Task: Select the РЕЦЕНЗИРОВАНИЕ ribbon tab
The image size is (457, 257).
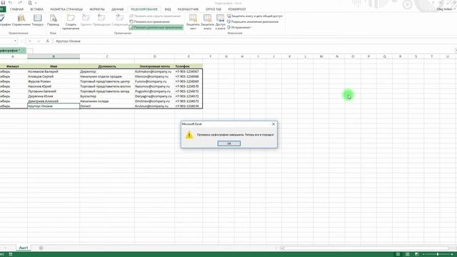Action: pos(144,9)
